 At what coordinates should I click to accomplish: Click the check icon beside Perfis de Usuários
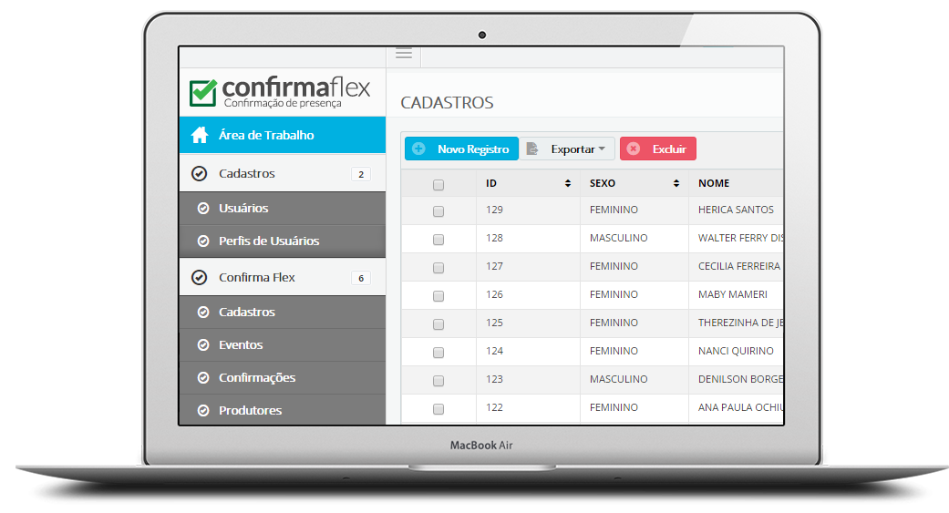(203, 241)
